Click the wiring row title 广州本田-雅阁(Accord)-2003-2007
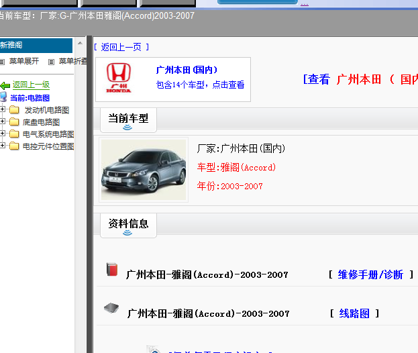Screen dimensions: 418x353 [x=208, y=313]
